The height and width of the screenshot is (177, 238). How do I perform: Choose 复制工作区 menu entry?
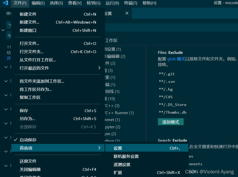point(58,97)
